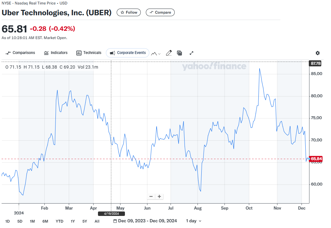Click the 65.84 current price tag

pos(315,159)
